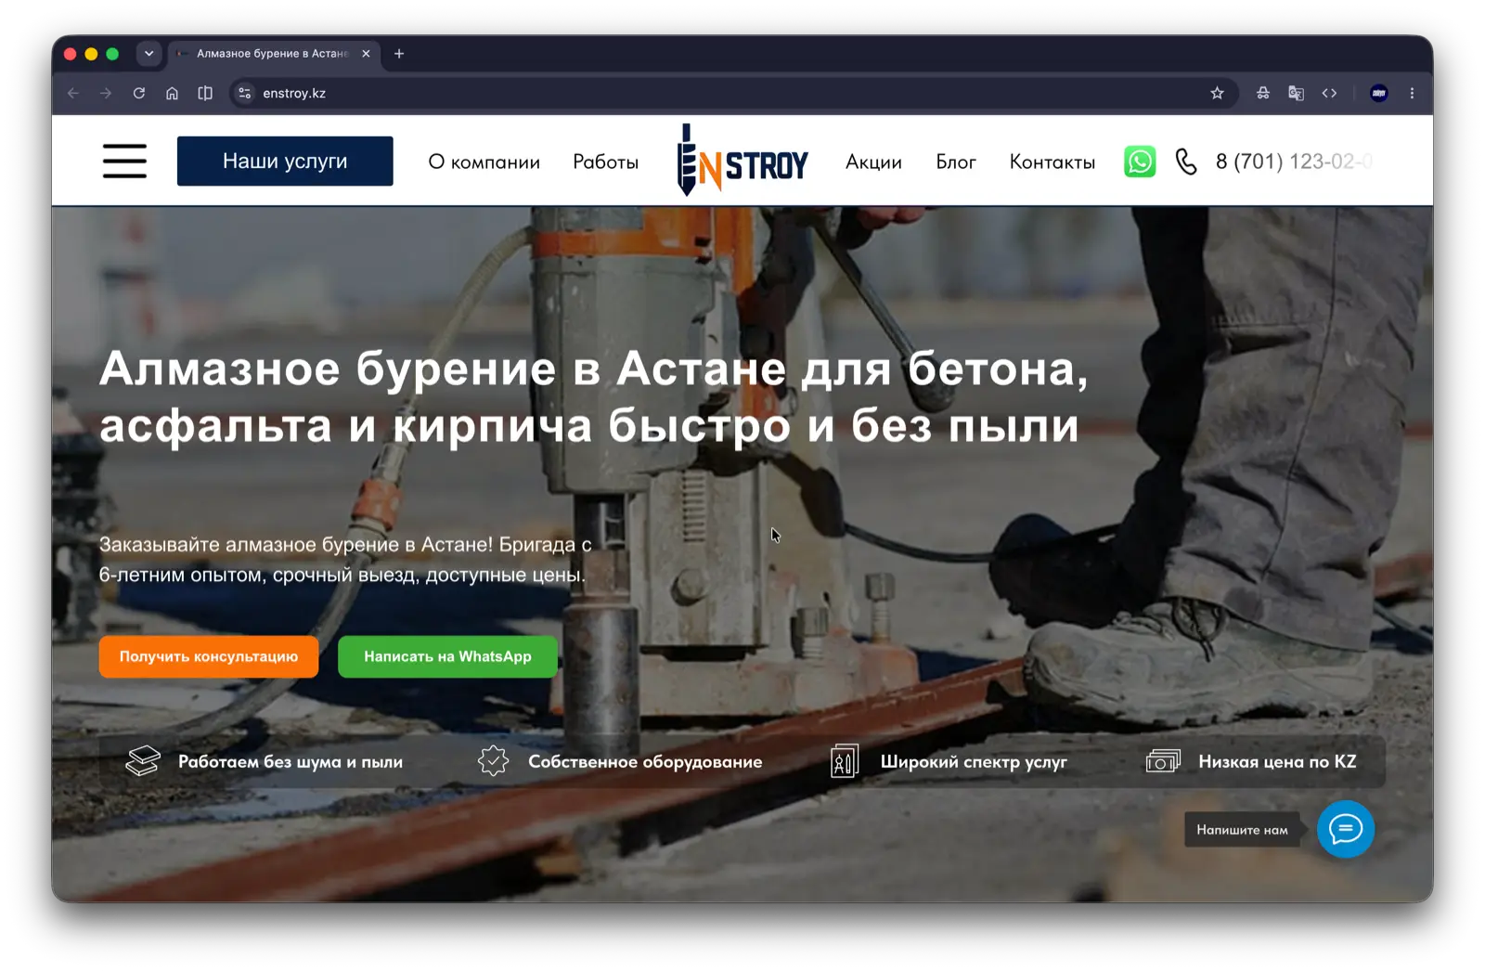Click "Собственное оборудование" text

[645, 761]
